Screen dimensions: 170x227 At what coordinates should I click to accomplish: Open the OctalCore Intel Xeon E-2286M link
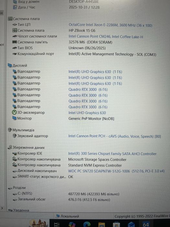(x=110, y=25)
